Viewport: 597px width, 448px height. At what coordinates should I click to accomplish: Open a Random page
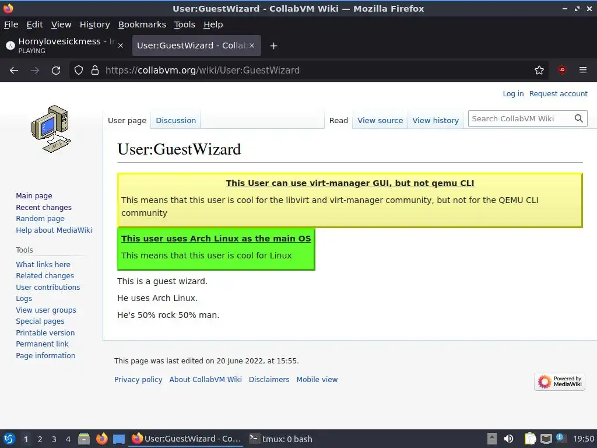40,219
